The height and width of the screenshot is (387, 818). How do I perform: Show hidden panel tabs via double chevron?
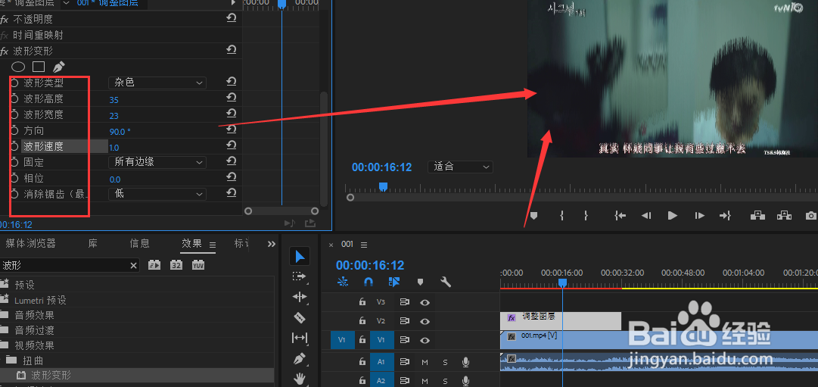[271, 244]
